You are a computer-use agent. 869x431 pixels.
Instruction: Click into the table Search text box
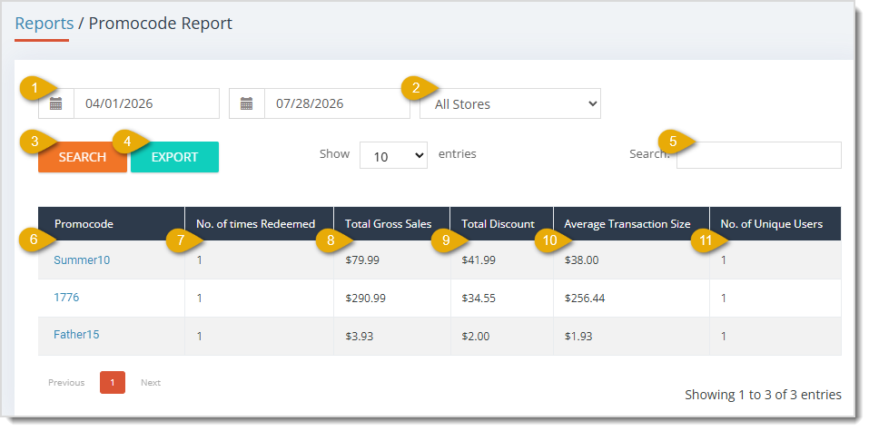(x=759, y=155)
